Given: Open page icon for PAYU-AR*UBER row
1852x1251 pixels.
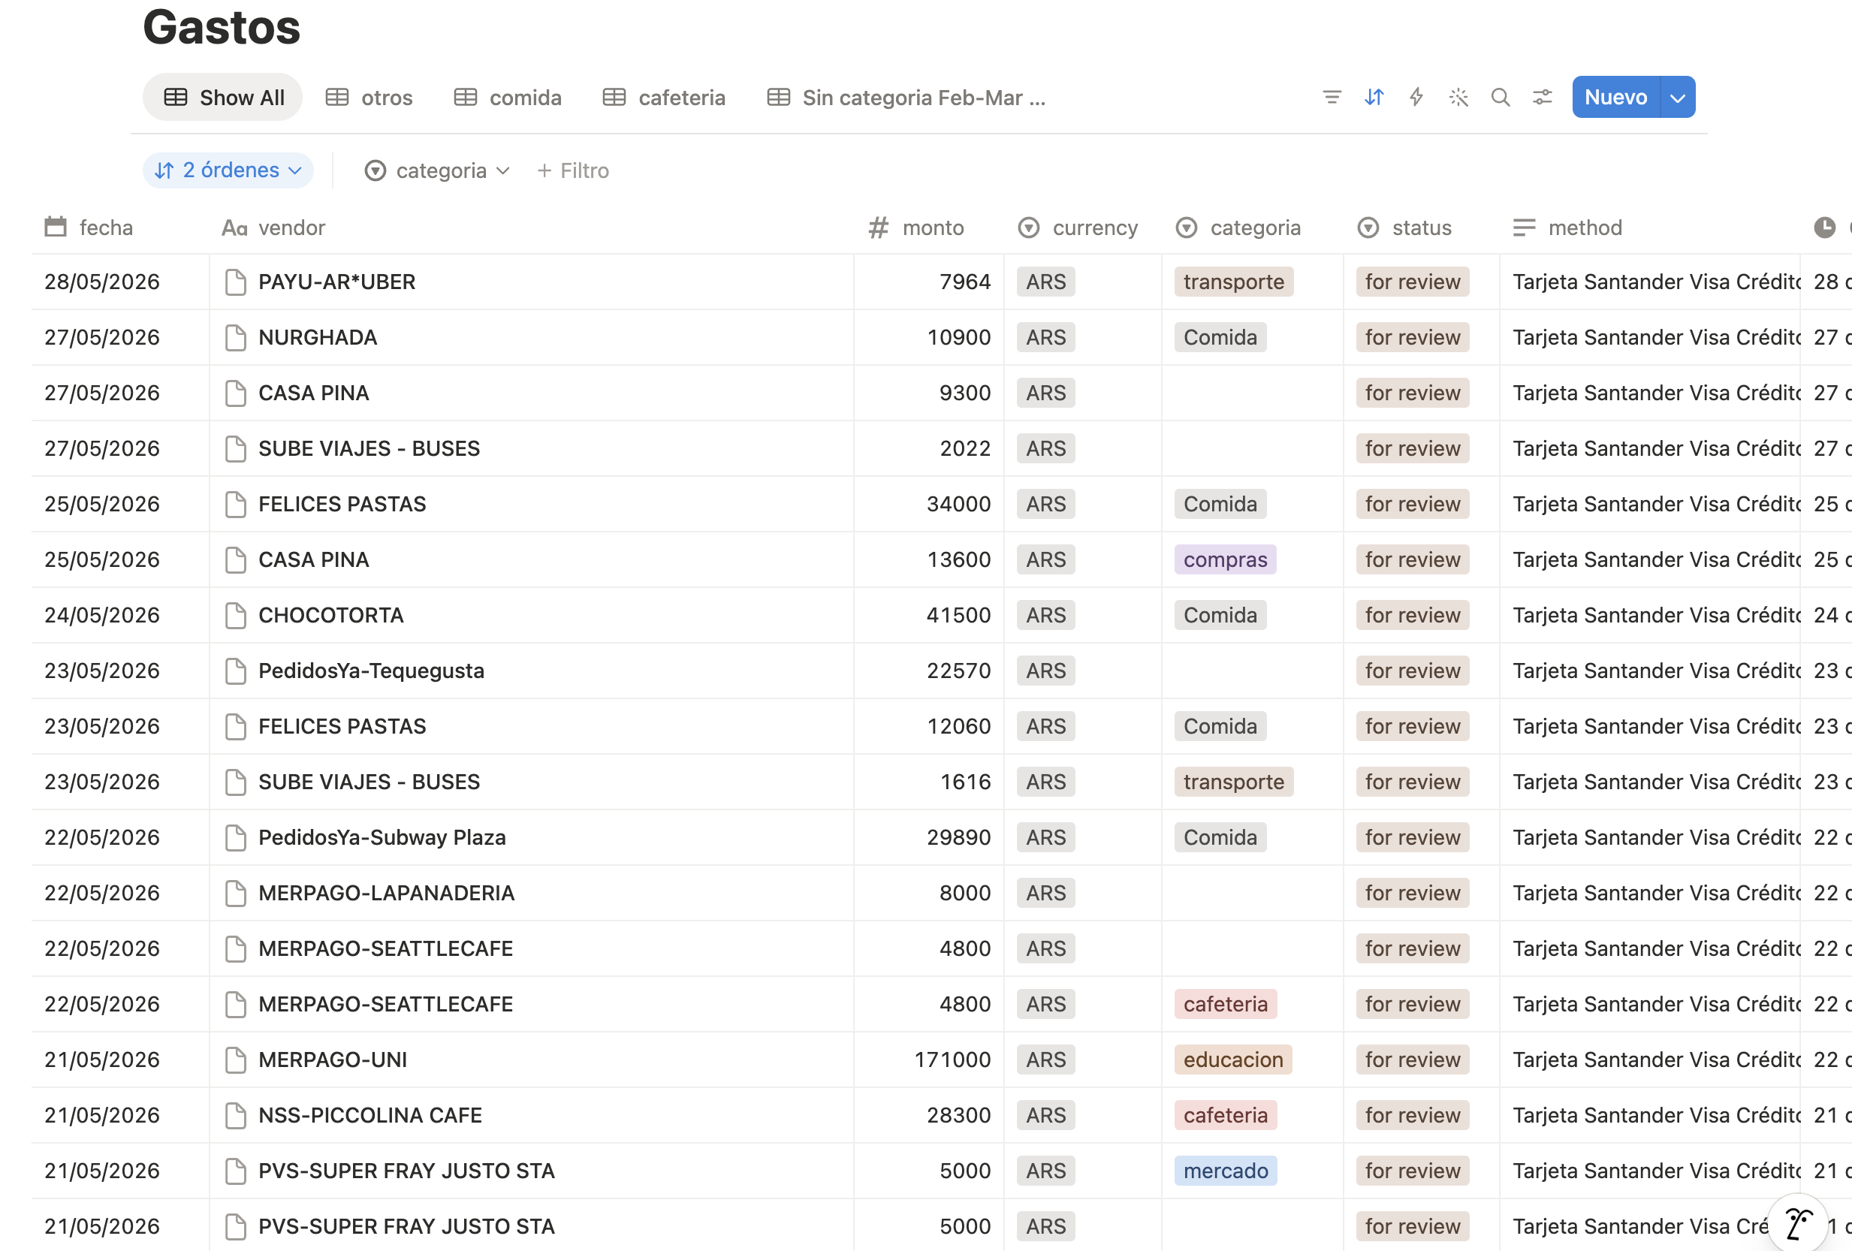Looking at the screenshot, I should coord(235,282).
